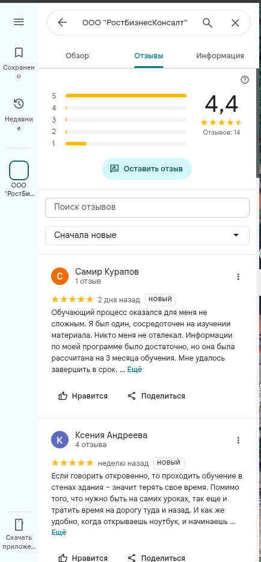Click the Оставить отзыв button
The height and width of the screenshot is (562, 261).
click(x=147, y=169)
